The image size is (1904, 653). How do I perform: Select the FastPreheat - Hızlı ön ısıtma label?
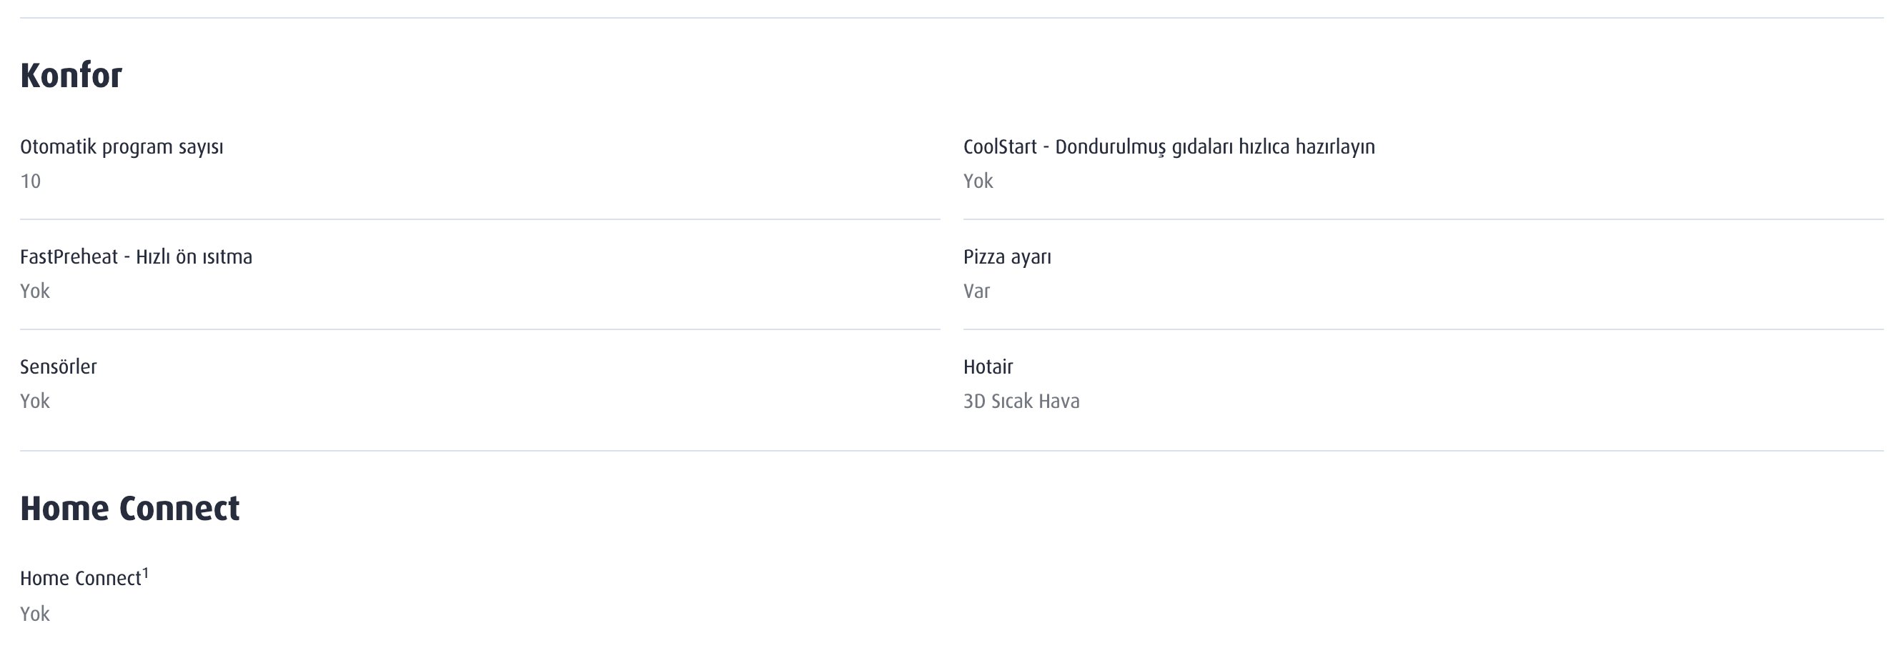tap(136, 257)
